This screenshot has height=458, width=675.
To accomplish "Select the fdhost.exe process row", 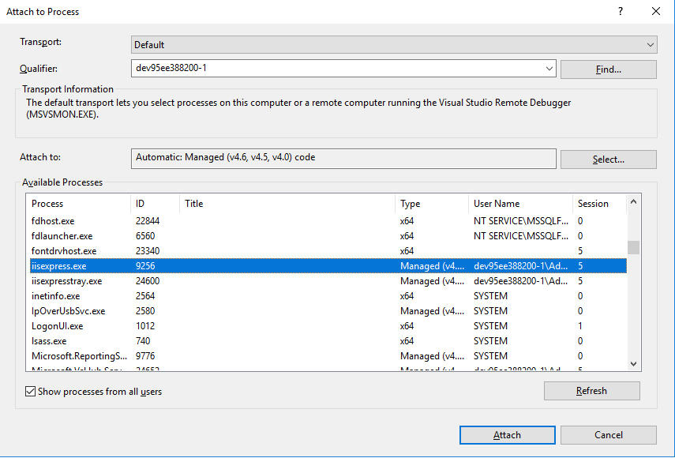I will tap(328, 221).
